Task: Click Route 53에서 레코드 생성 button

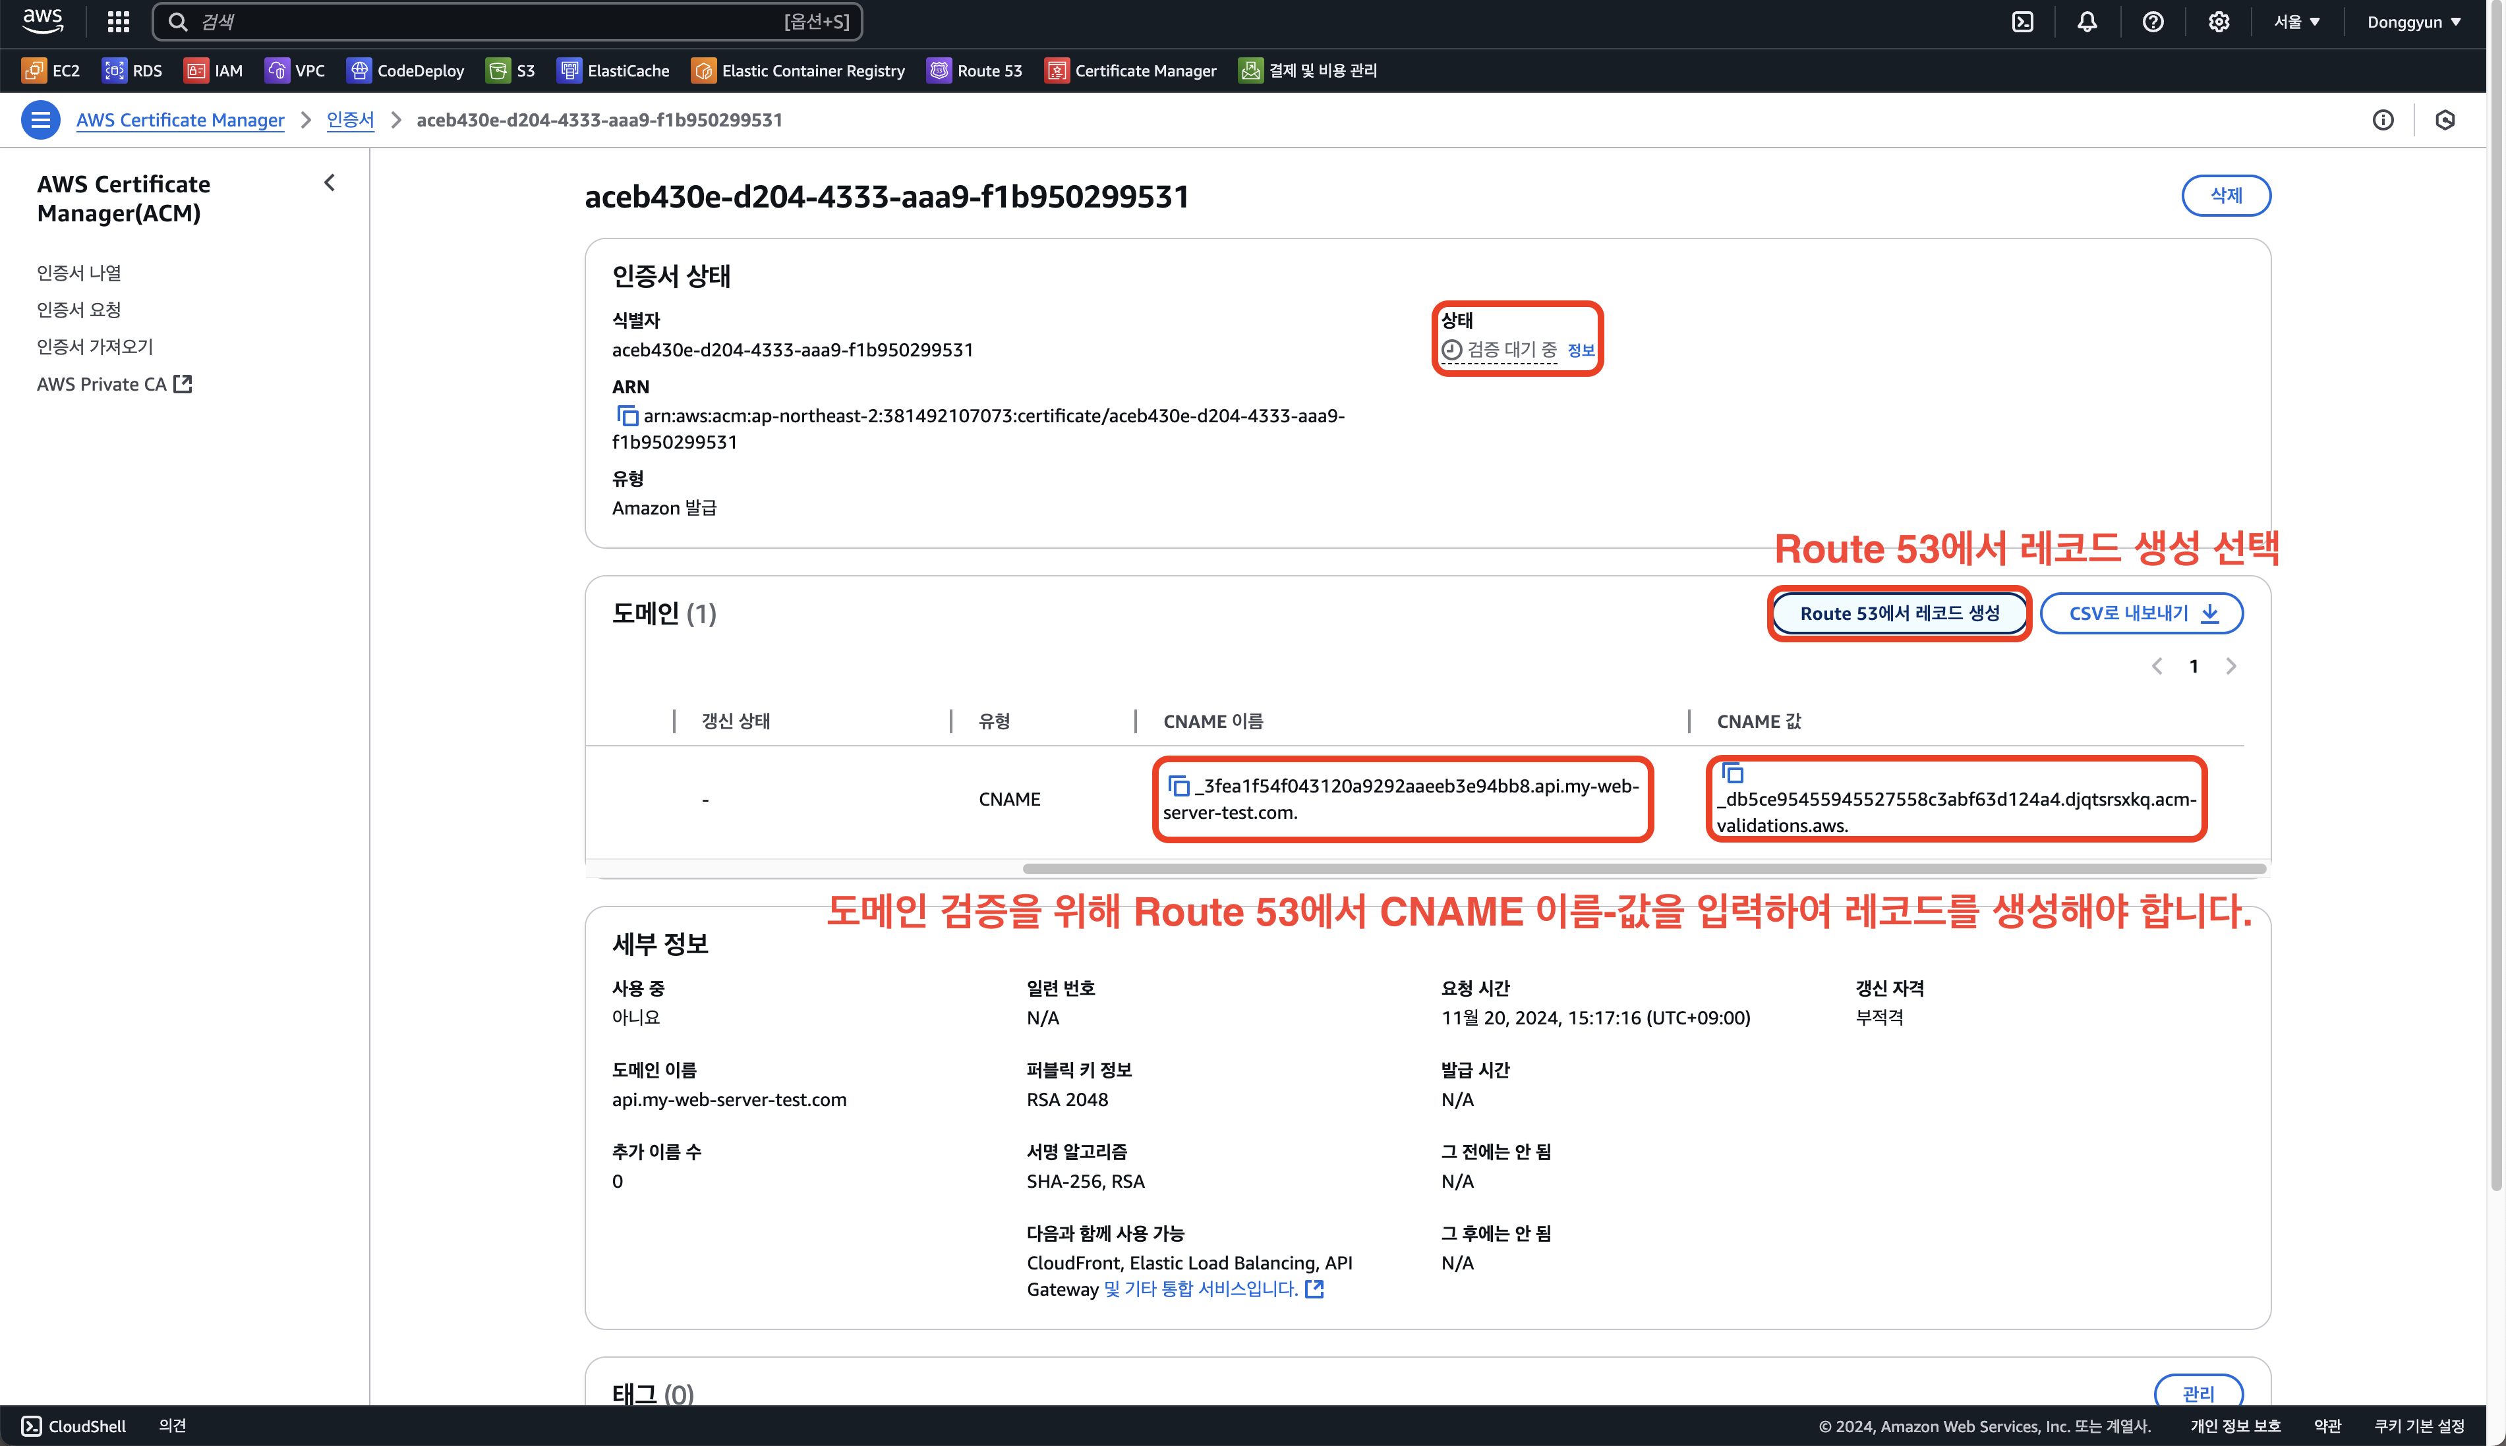Action: [1899, 614]
